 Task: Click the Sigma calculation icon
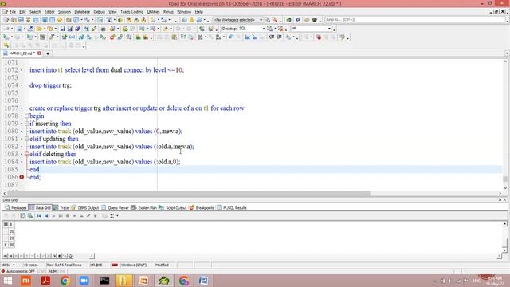pyautogui.click(x=112, y=216)
